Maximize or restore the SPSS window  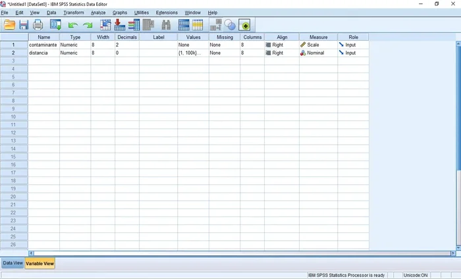[x=437, y=4]
